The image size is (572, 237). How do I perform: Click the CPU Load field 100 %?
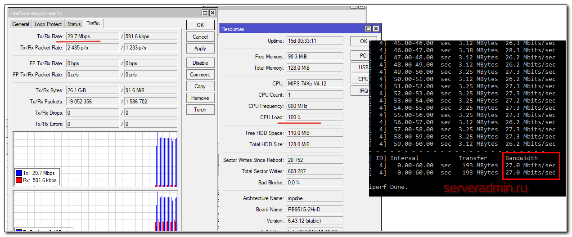315,117
